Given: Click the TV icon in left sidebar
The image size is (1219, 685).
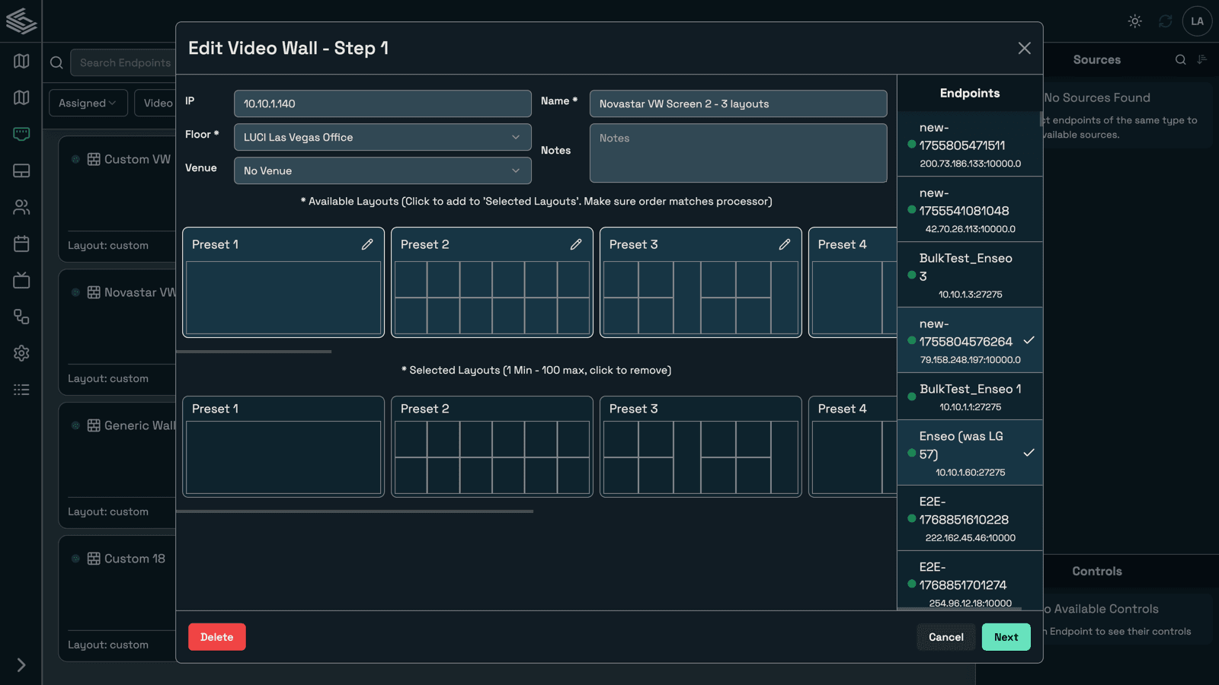Looking at the screenshot, I should pos(21,280).
